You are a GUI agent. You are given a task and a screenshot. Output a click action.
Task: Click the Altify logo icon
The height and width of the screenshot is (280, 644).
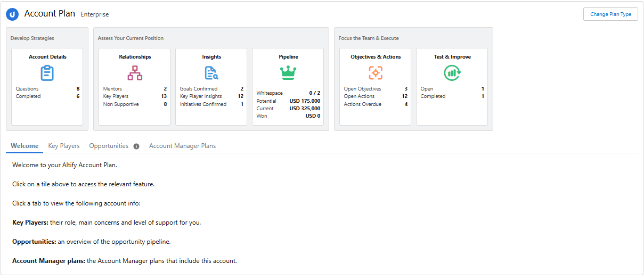[x=12, y=14]
